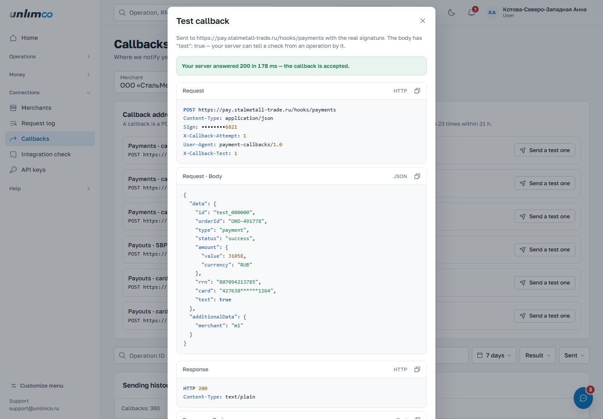Click the POST URL line in Request
This screenshot has height=419, width=603.
(260, 110)
